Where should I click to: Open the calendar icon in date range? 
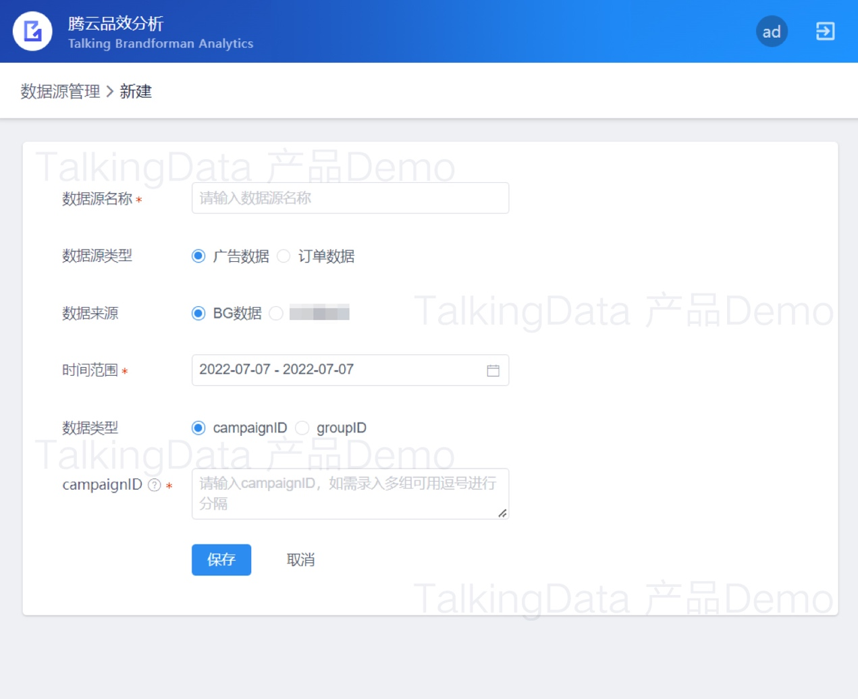pos(493,370)
